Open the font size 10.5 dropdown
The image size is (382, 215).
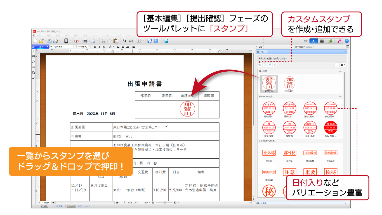click(x=89, y=47)
